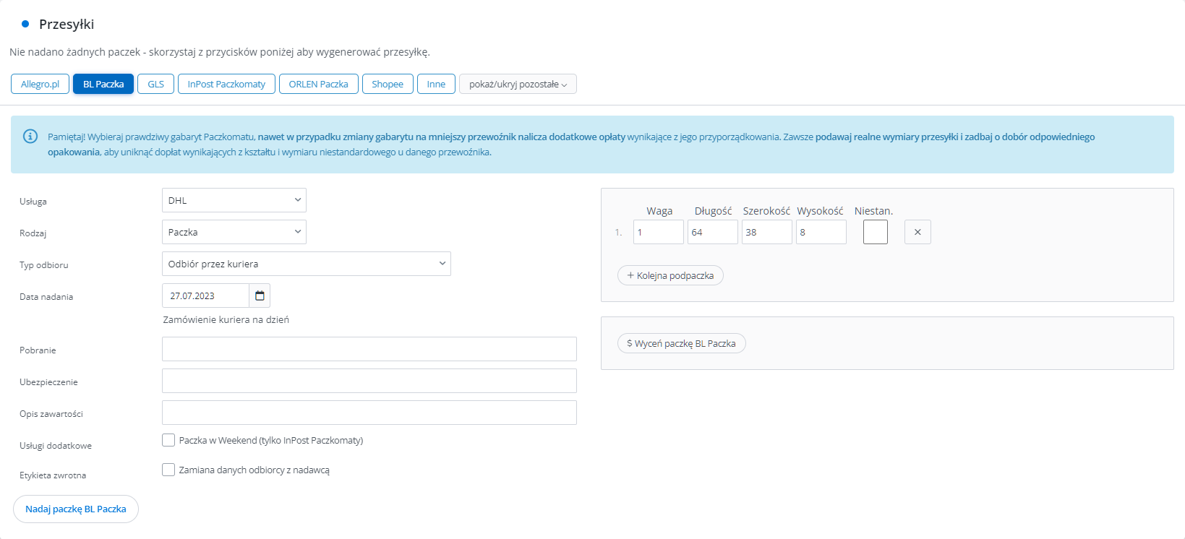Open ORLEN Paczka tab
The height and width of the screenshot is (539, 1185).
pyautogui.click(x=319, y=84)
